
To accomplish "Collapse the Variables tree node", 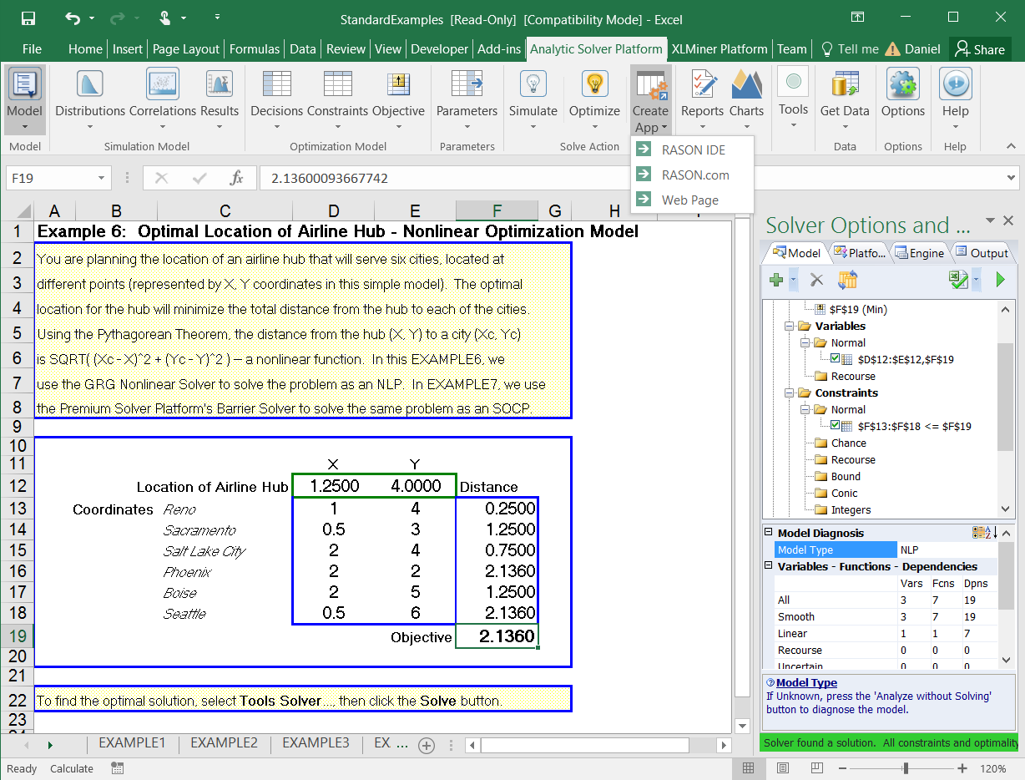I will pyautogui.click(x=790, y=326).
